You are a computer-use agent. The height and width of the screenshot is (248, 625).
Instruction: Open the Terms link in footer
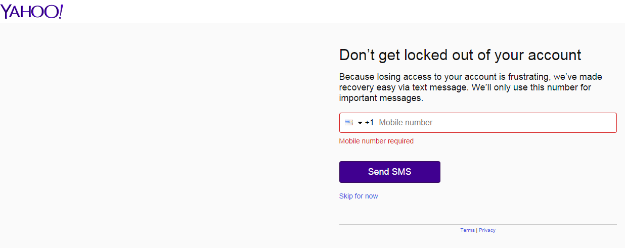467,230
